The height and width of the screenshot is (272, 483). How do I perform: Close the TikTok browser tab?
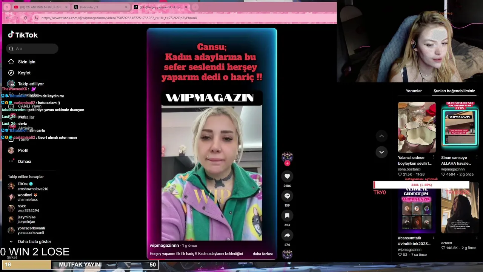(x=186, y=7)
